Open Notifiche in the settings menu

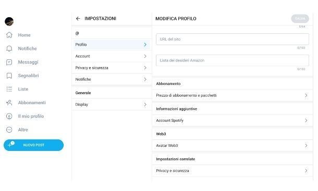(x=111, y=79)
